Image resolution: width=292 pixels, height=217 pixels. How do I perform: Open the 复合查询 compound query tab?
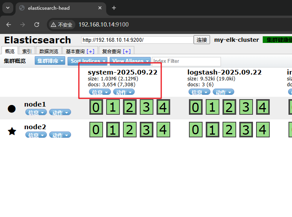click(112, 51)
